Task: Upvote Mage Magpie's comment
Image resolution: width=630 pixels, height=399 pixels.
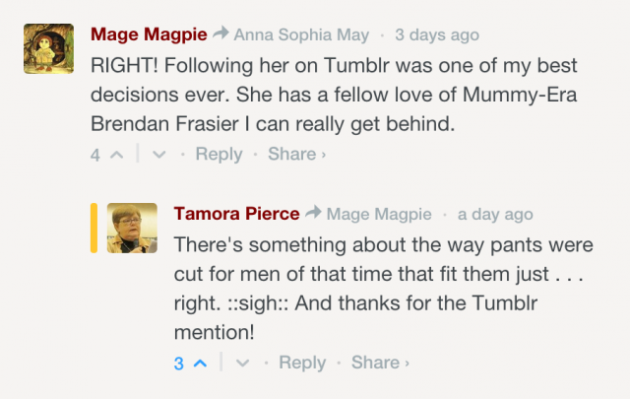Action: pyautogui.click(x=116, y=155)
